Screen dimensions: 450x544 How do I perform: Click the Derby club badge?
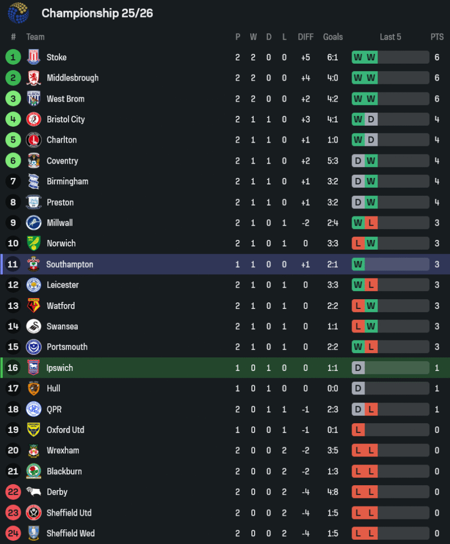(34, 492)
